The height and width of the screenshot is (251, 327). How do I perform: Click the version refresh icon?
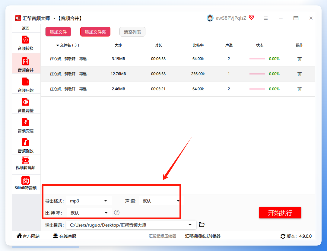pyautogui.click(x=283, y=236)
